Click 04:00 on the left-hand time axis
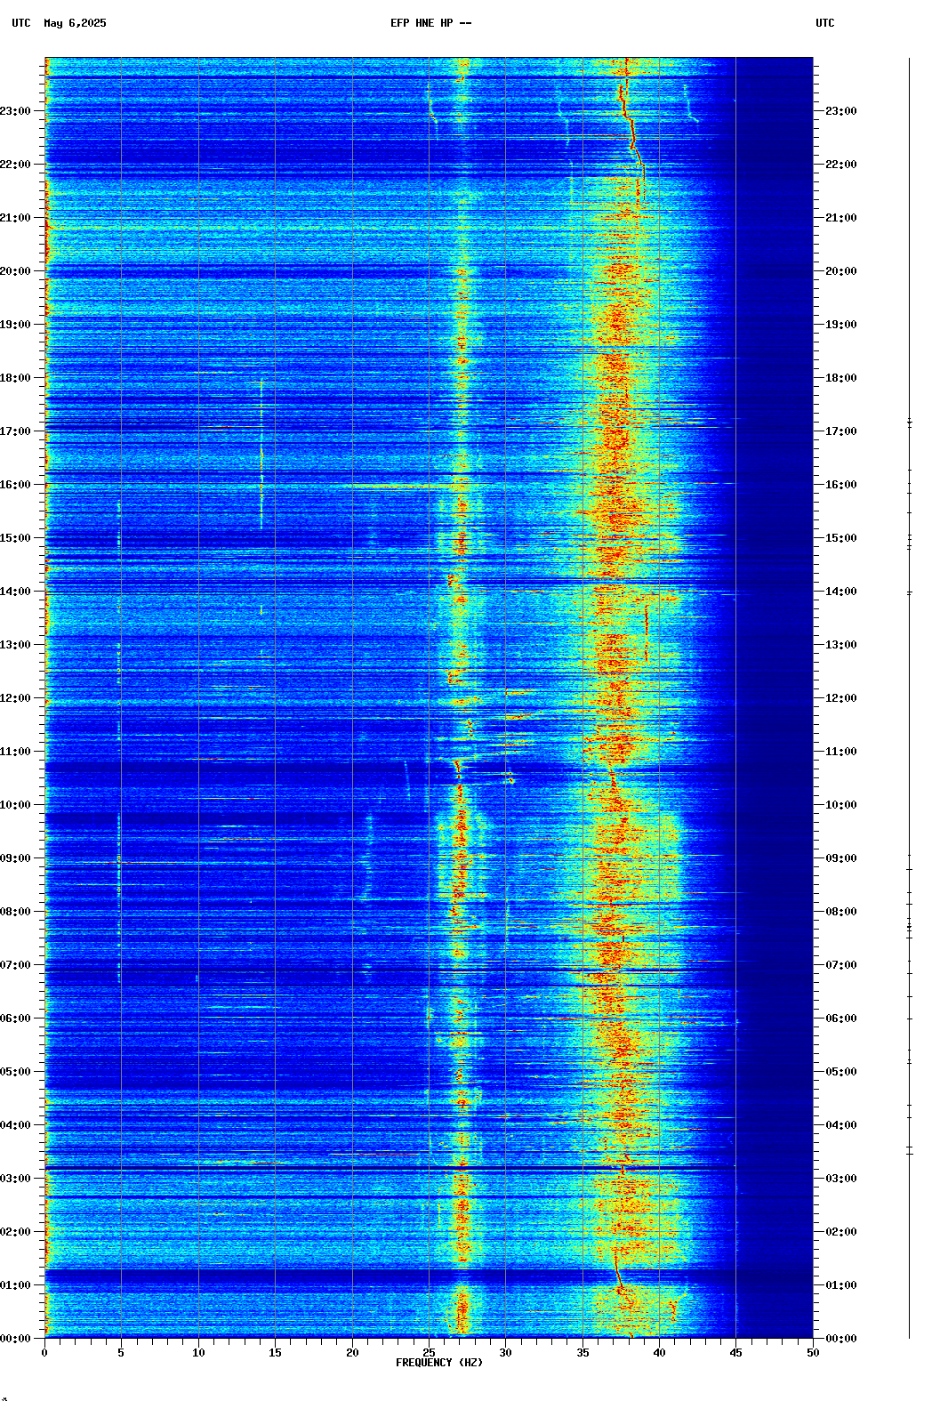 click(15, 1125)
